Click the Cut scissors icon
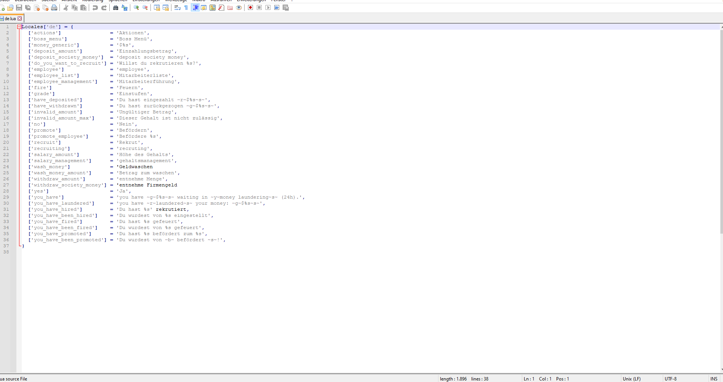The width and height of the screenshot is (723, 382). [x=66, y=8]
